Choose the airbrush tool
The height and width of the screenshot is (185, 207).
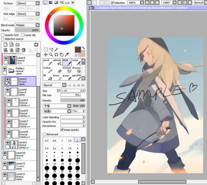[x=57, y=62]
